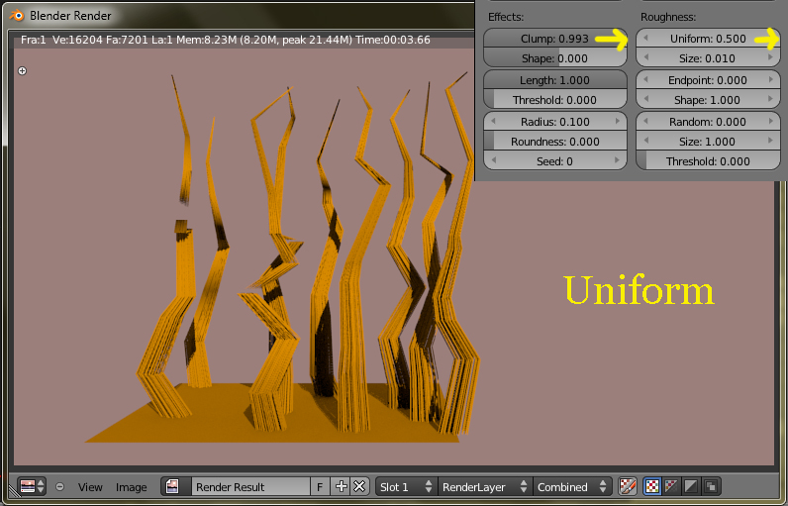The height and width of the screenshot is (506, 788).
Task: Increase Roughness Shape 1.000 with right arrow
Action: point(770,99)
